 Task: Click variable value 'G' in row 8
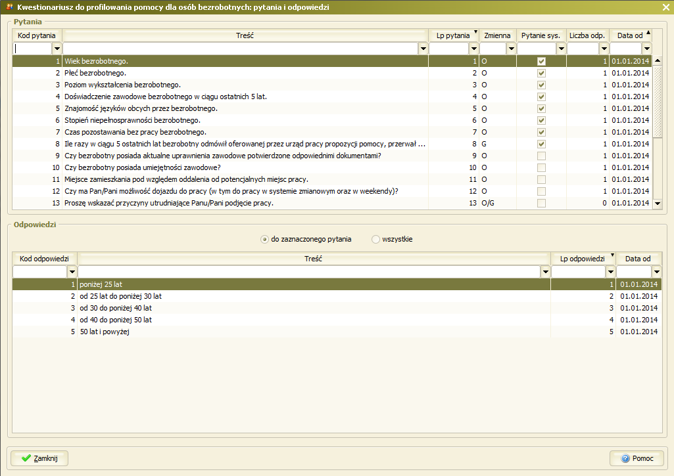click(x=484, y=144)
